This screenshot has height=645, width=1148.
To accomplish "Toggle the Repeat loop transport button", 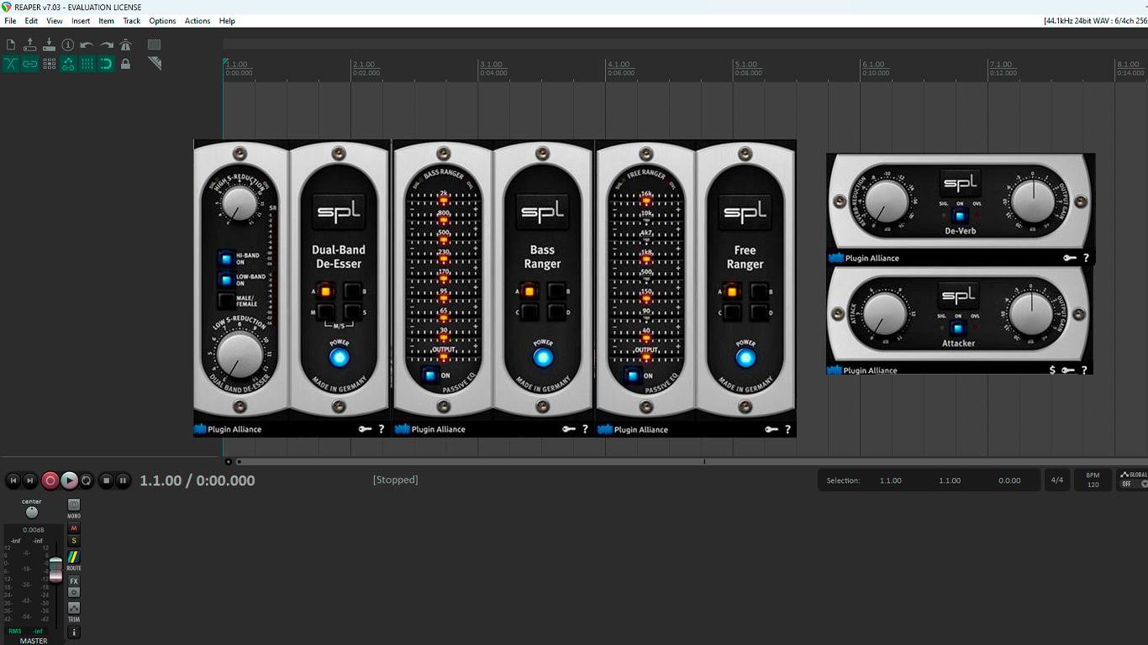I will [x=87, y=480].
